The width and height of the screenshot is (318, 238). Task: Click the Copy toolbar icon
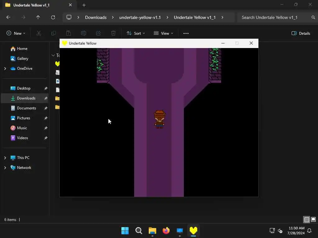53,33
